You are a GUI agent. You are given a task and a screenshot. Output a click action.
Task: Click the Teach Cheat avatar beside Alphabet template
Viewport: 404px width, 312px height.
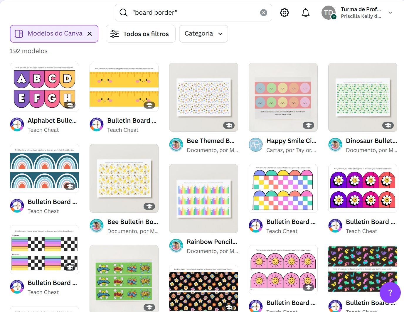coord(17,124)
